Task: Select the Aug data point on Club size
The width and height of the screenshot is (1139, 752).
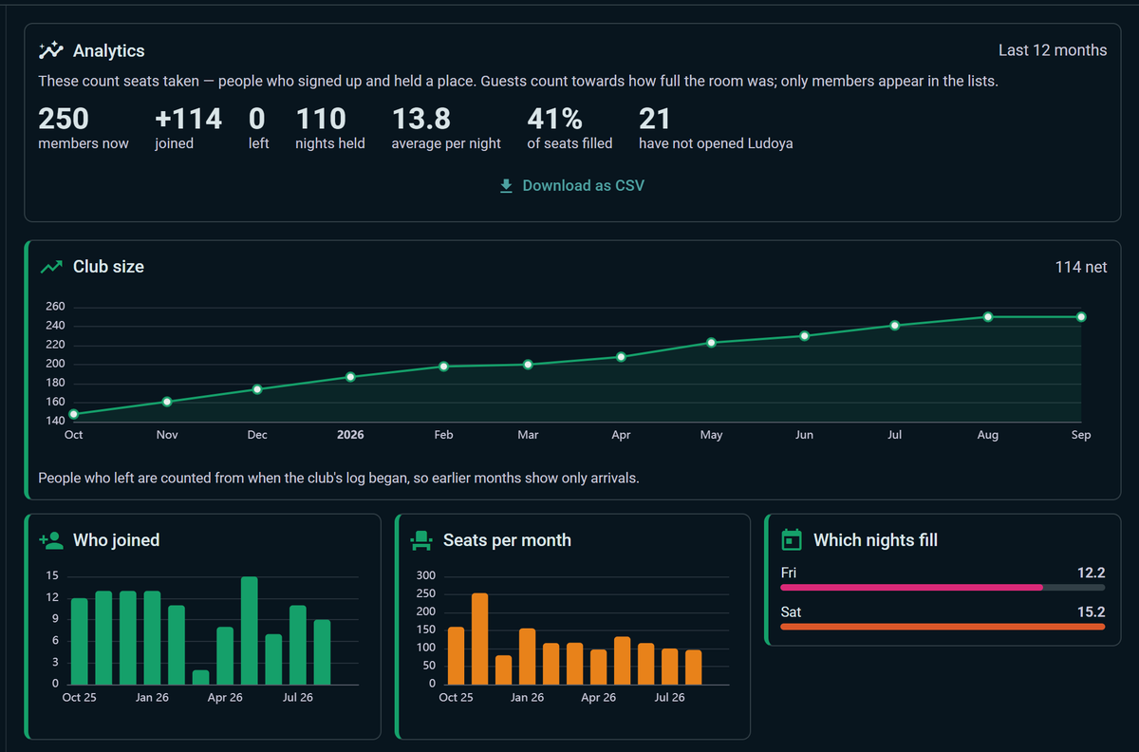Action: (x=988, y=316)
